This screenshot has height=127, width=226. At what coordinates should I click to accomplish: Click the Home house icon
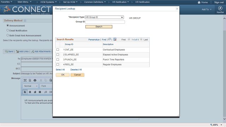point(199,2)
